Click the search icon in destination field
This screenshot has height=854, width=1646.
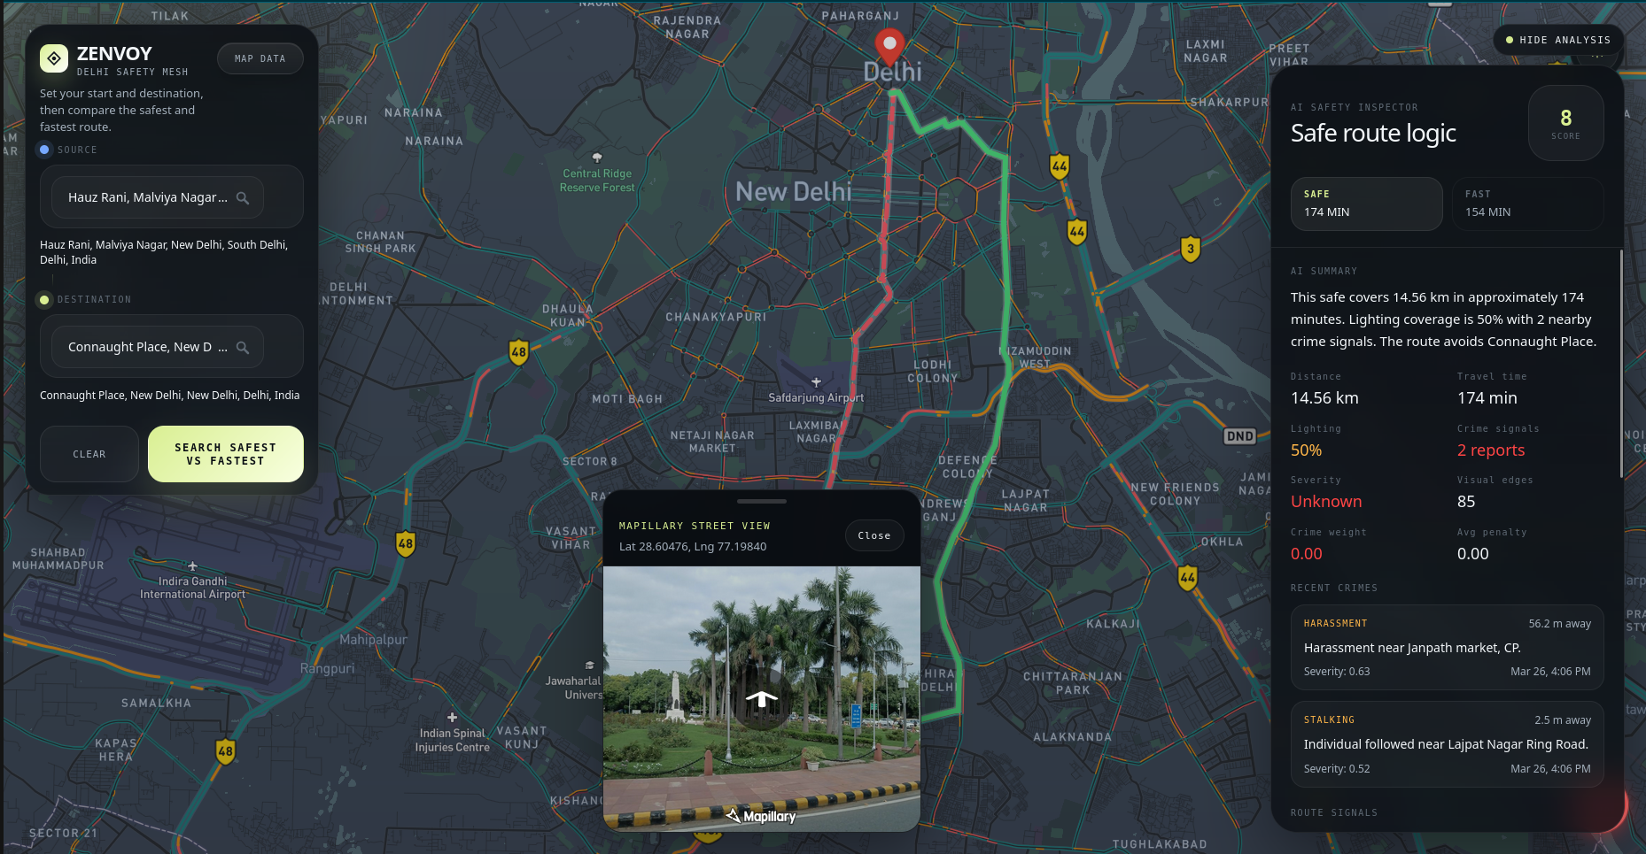(x=243, y=348)
